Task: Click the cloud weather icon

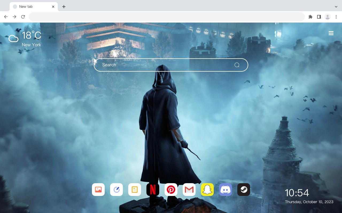Action: pos(13,39)
